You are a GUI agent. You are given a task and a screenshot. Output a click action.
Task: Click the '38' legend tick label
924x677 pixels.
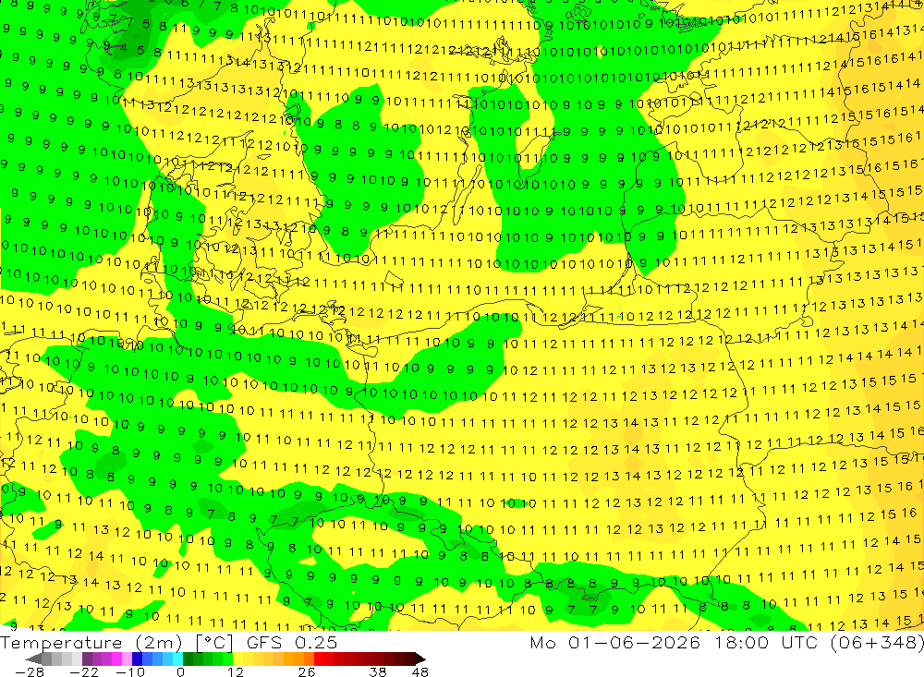point(378,671)
